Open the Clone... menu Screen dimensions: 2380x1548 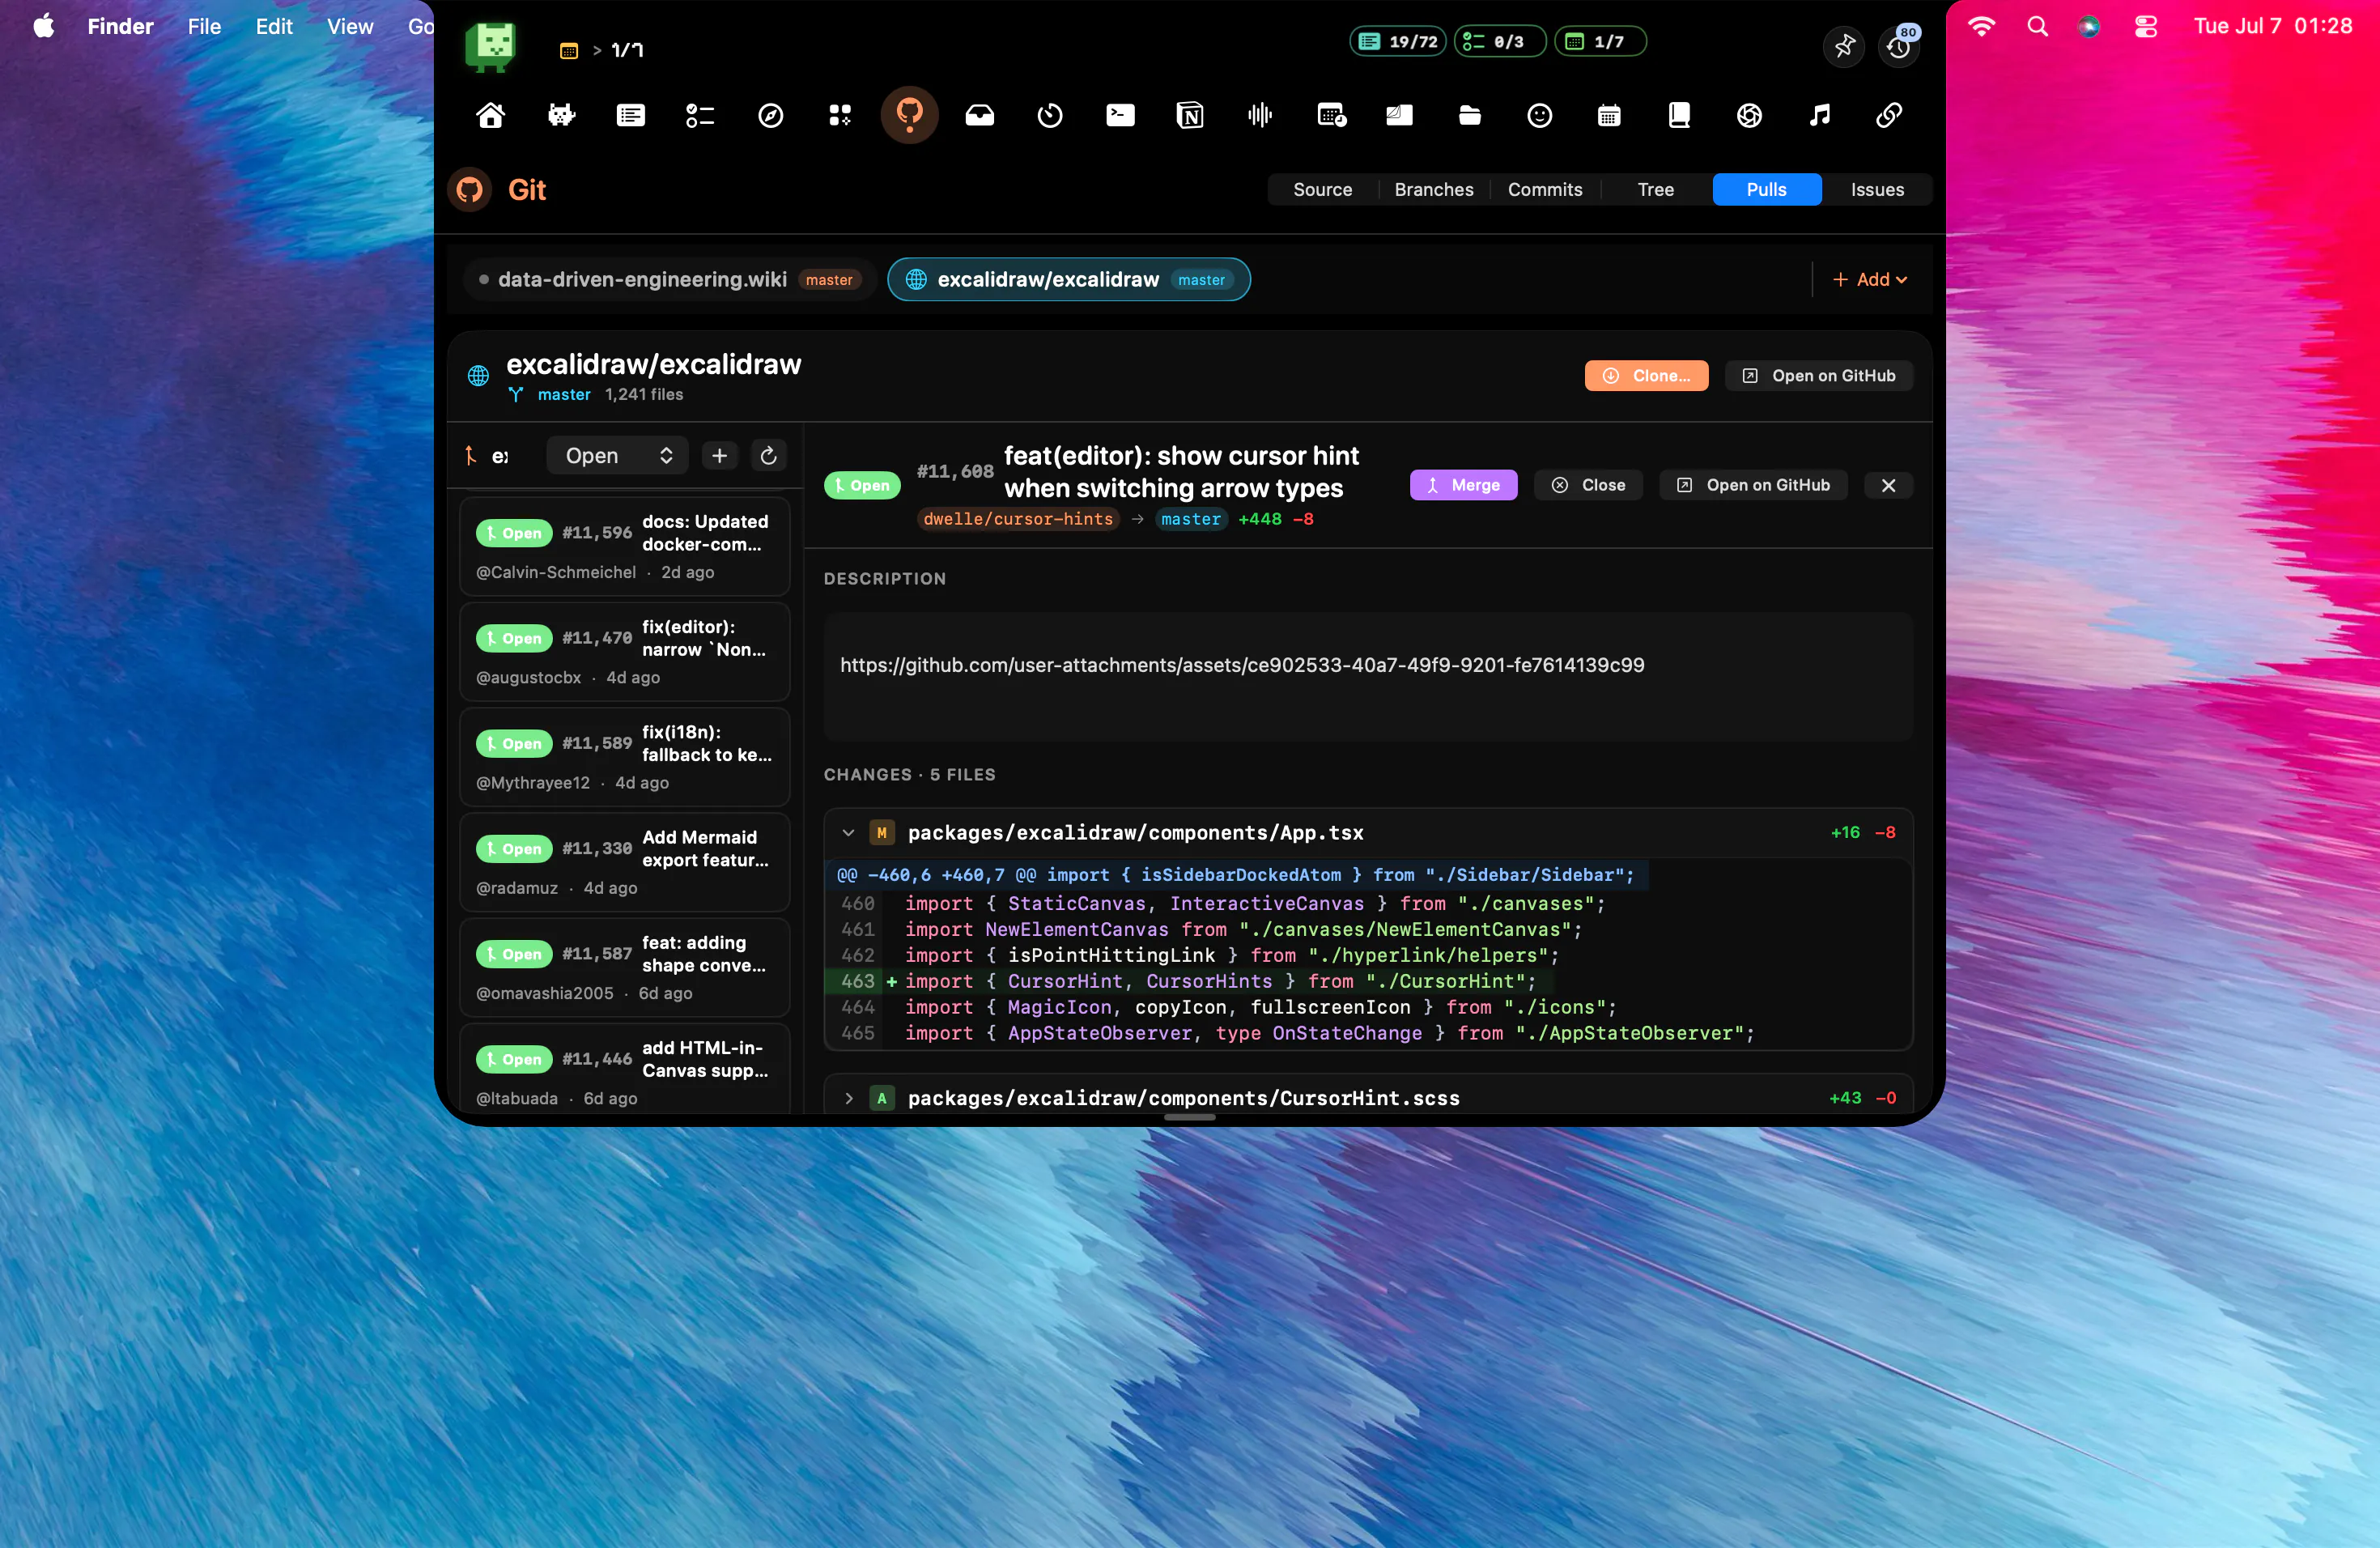1646,376
